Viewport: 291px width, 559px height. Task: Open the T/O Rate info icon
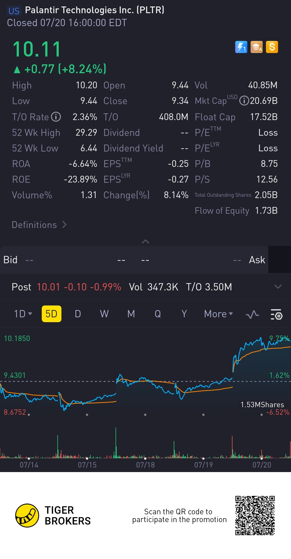point(56,117)
